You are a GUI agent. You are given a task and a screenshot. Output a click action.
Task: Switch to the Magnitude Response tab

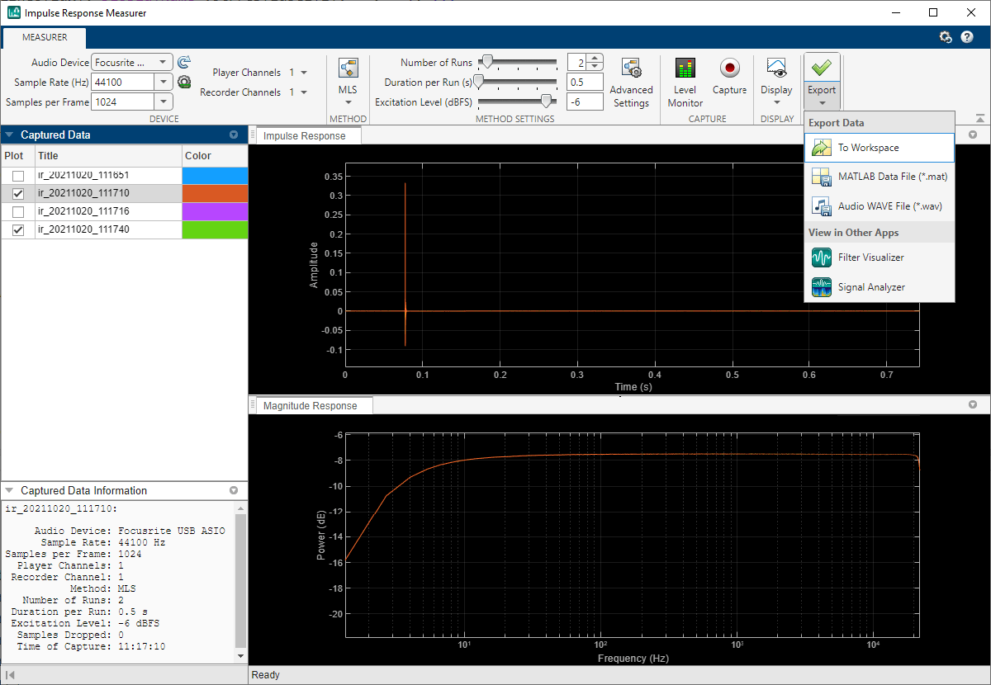point(310,406)
